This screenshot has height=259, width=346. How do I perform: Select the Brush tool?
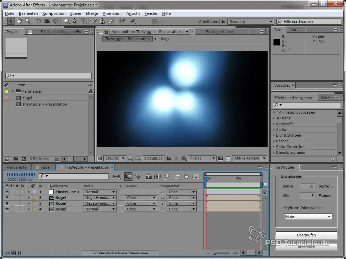click(x=94, y=21)
